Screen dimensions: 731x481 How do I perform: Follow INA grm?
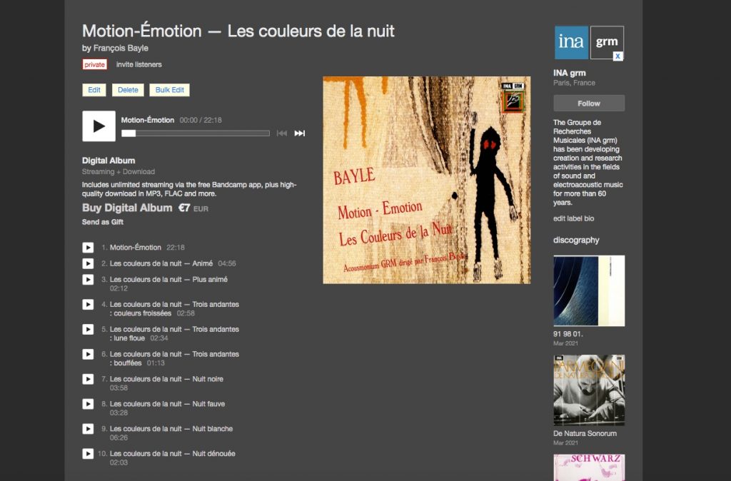pyautogui.click(x=589, y=103)
